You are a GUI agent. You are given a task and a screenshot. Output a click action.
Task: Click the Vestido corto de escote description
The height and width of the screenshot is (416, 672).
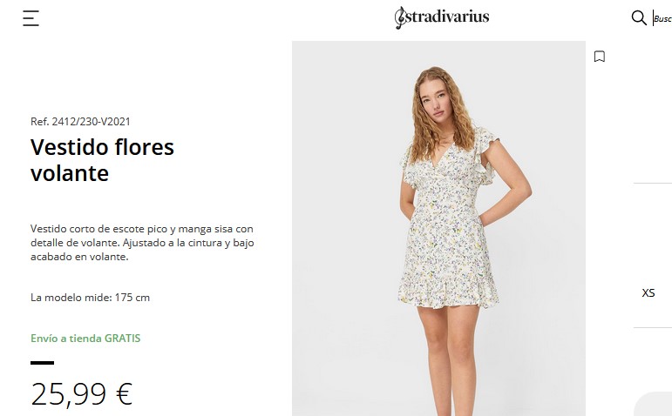(142, 243)
